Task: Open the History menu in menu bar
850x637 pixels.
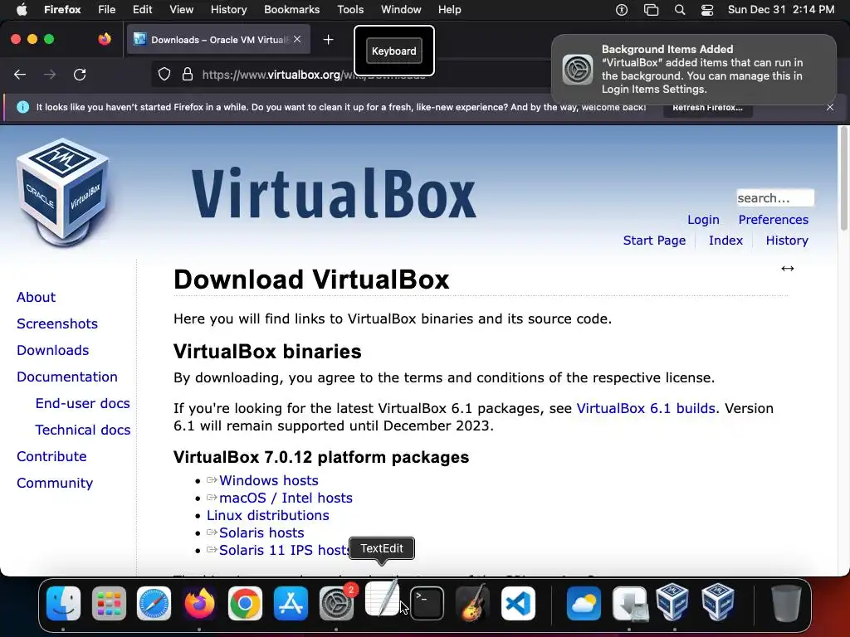Action: (228, 10)
